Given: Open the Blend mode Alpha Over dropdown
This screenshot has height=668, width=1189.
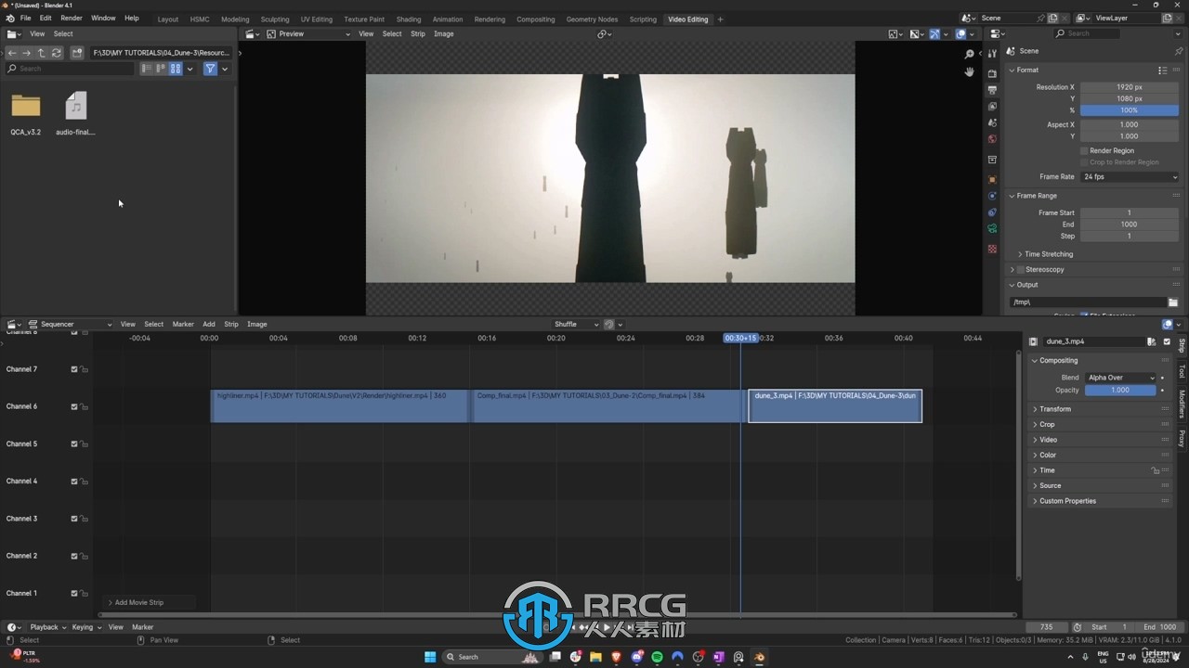Looking at the screenshot, I should 1121,378.
